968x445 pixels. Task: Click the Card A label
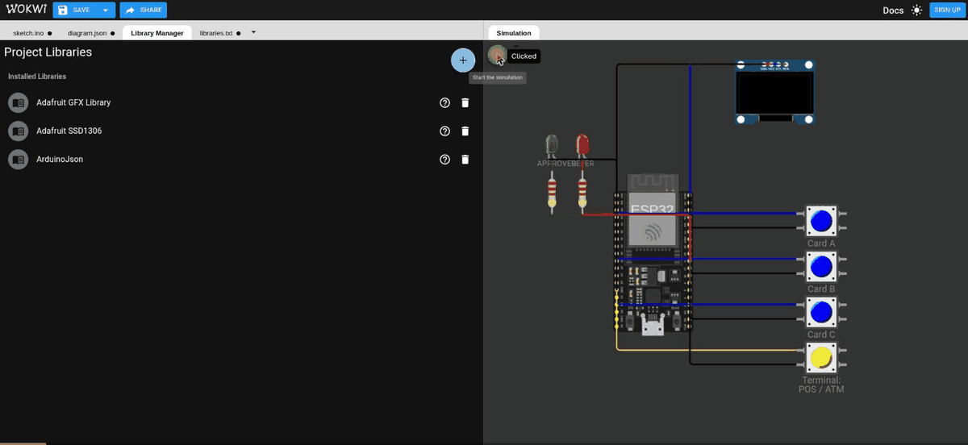tap(821, 243)
